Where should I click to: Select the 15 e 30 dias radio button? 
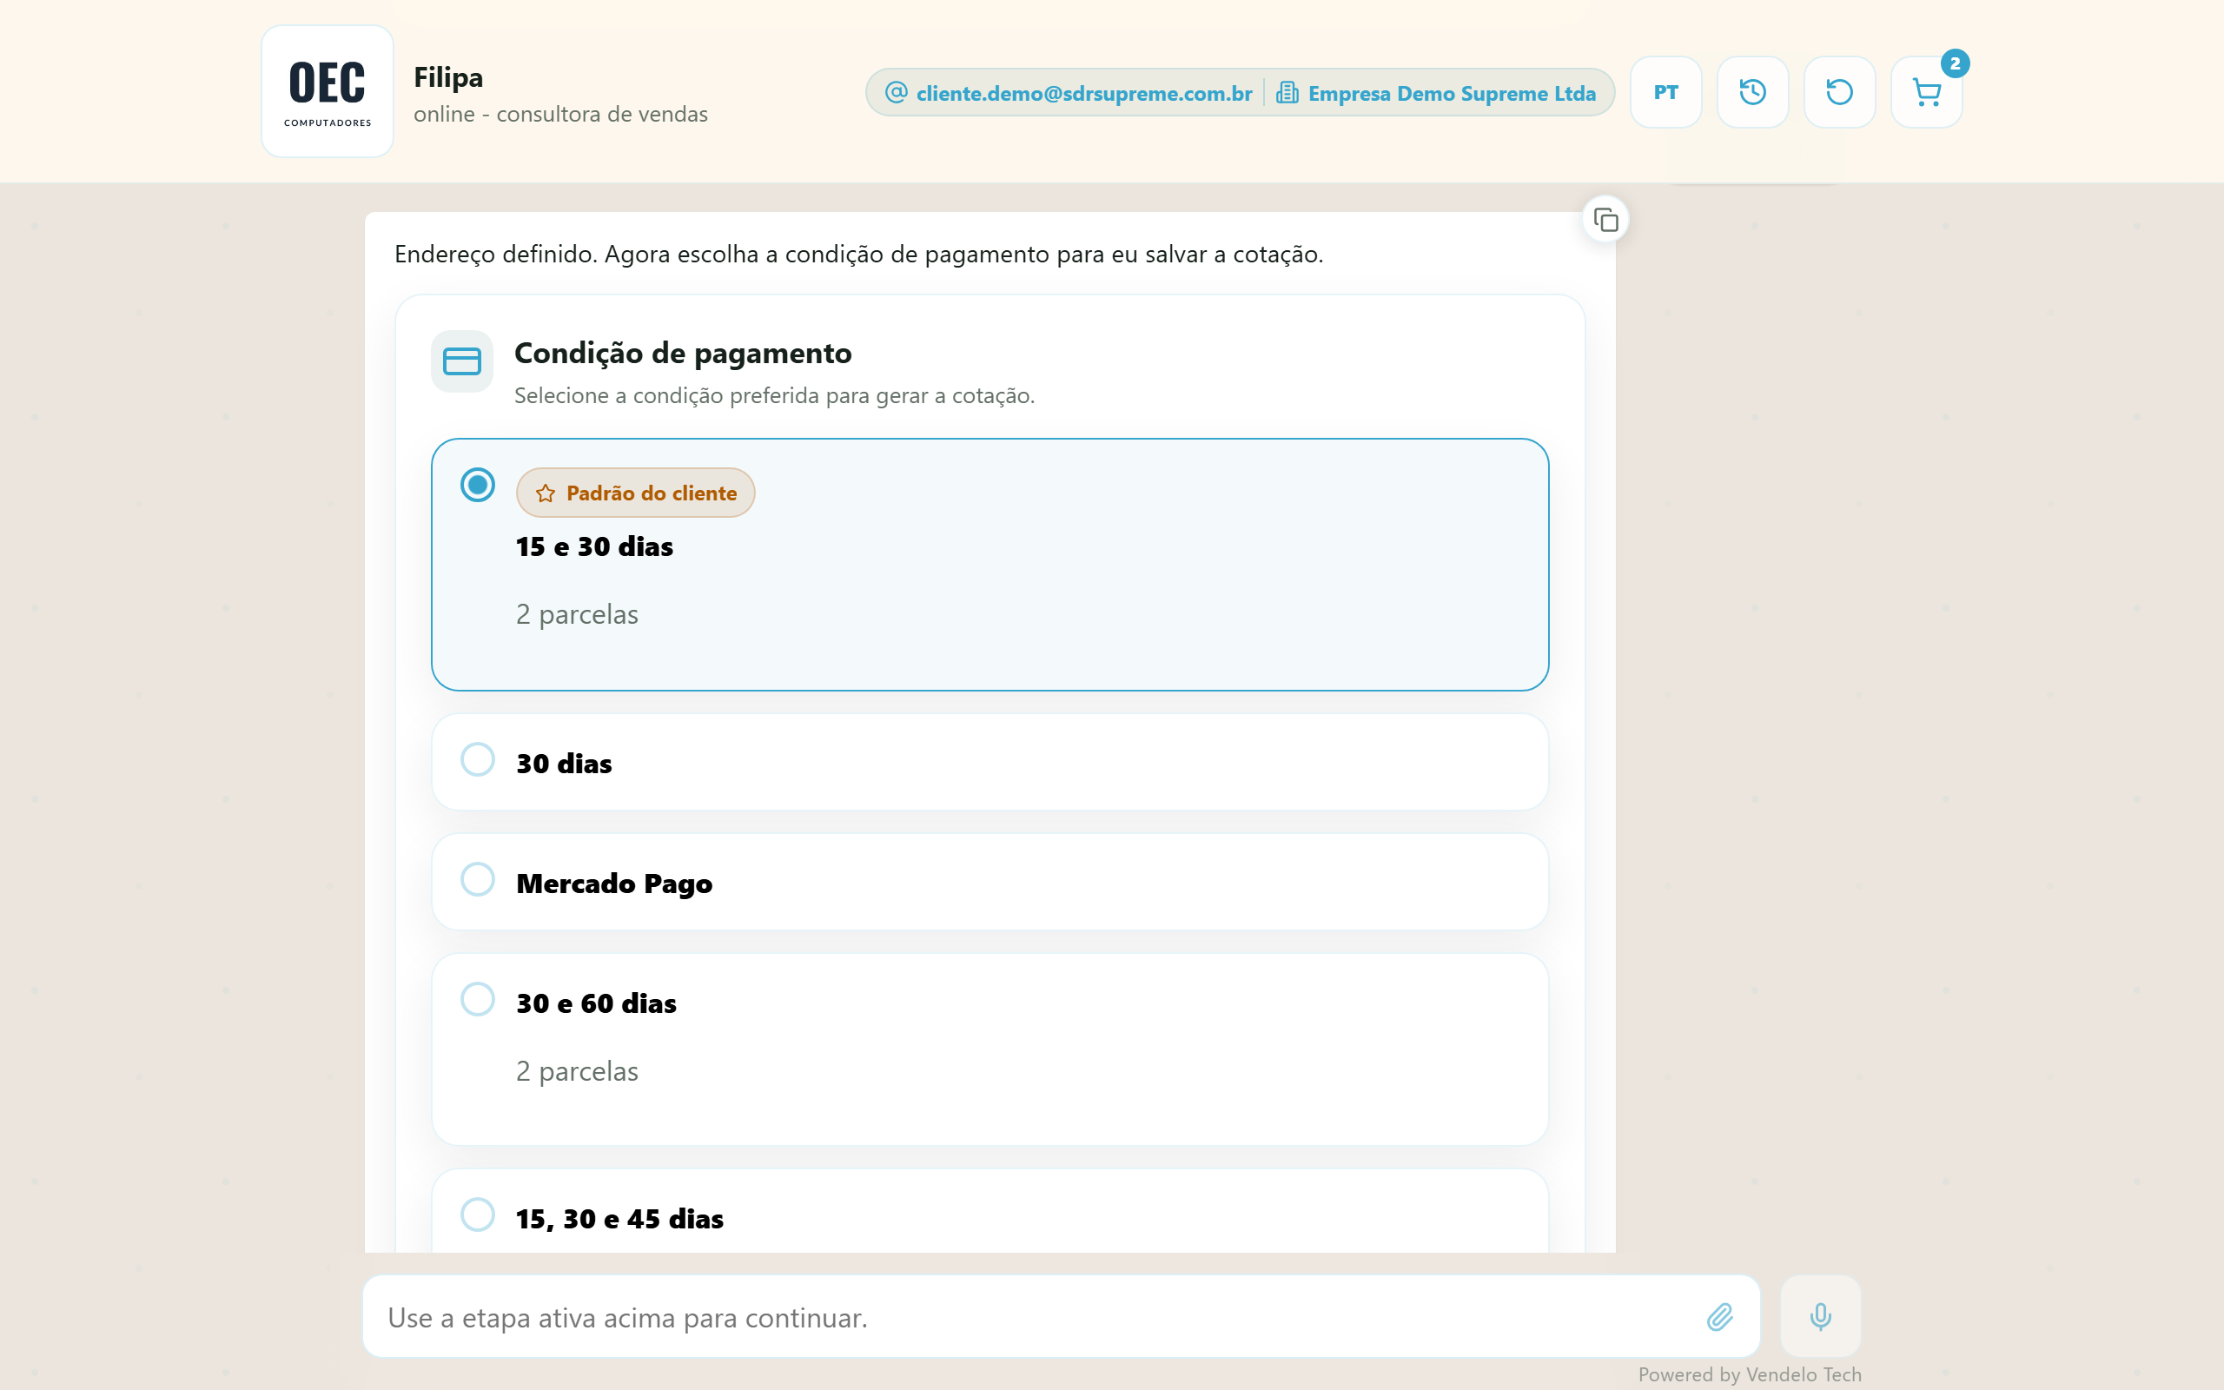[x=477, y=485]
